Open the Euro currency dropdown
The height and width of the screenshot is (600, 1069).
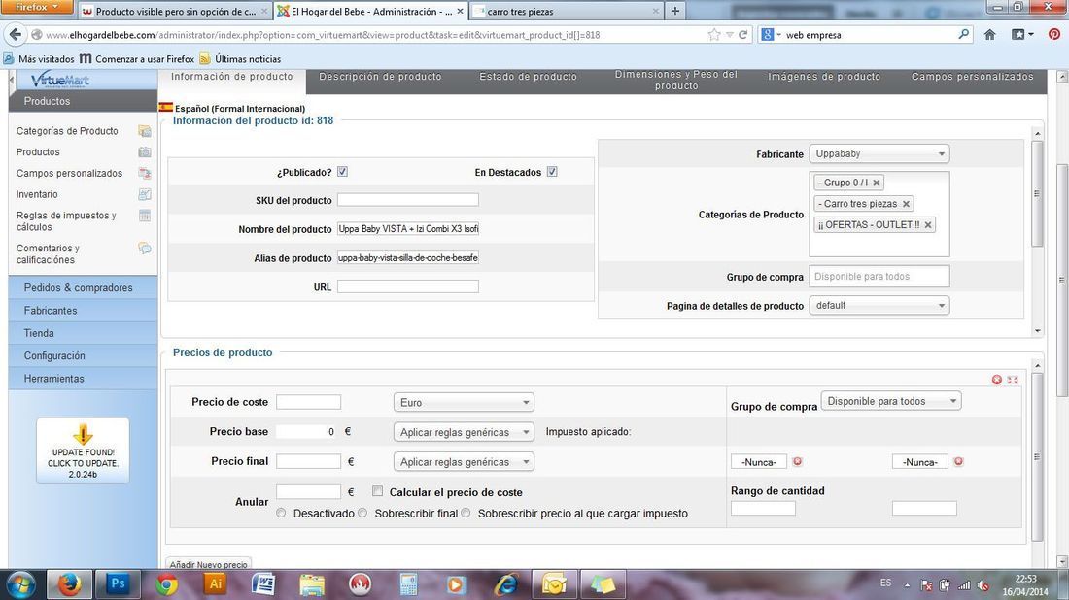click(x=464, y=403)
